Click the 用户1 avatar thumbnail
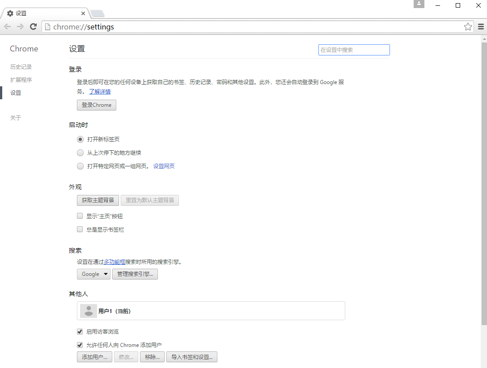487x368 pixels. click(88, 310)
